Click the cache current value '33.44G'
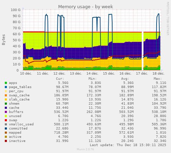 (62, 108)
